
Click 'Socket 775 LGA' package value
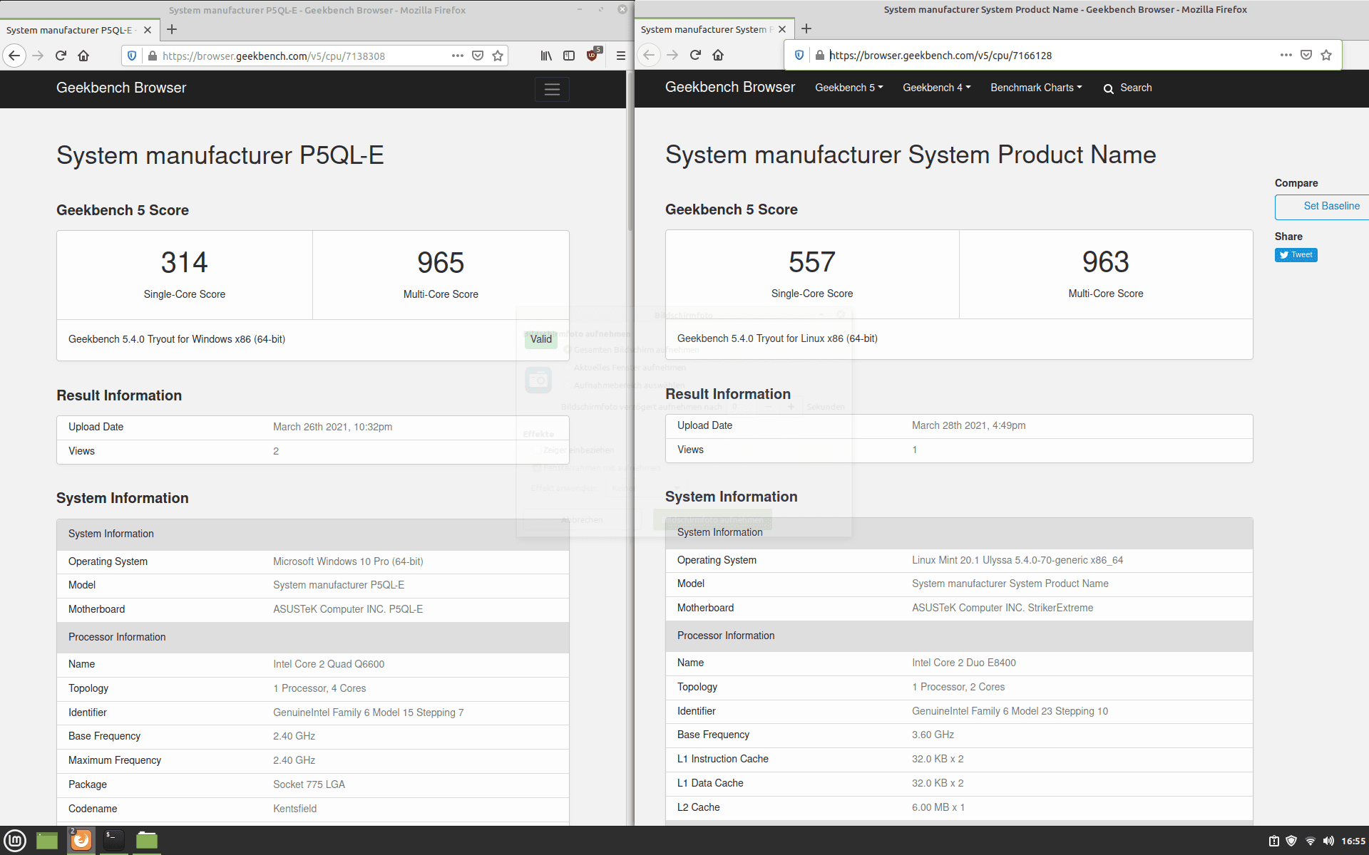pos(309,784)
